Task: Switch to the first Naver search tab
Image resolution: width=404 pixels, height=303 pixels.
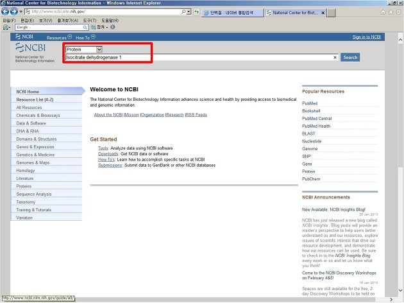Action: pos(232,13)
